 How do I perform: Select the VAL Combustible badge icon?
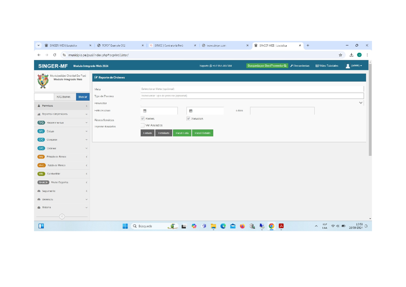pos(41,174)
